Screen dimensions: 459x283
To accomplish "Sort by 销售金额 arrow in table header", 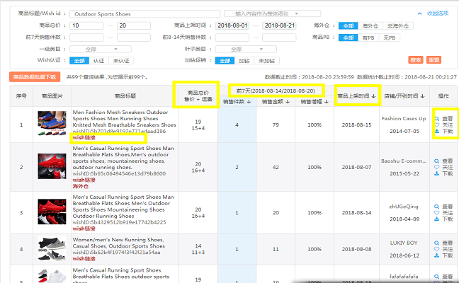I will (x=288, y=102).
